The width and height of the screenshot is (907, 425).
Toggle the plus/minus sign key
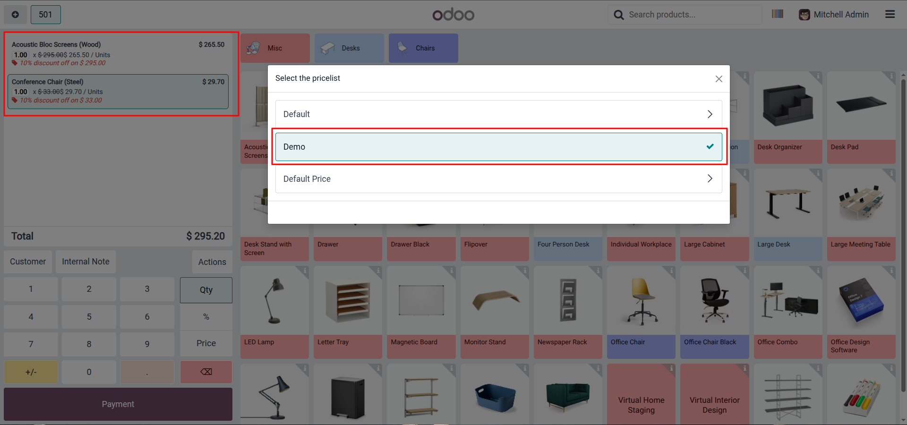tap(31, 372)
